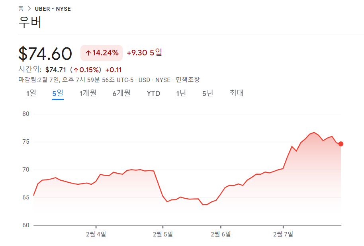Switch to the 1년 chart range
The width and height of the screenshot is (364, 246).
[180, 93]
